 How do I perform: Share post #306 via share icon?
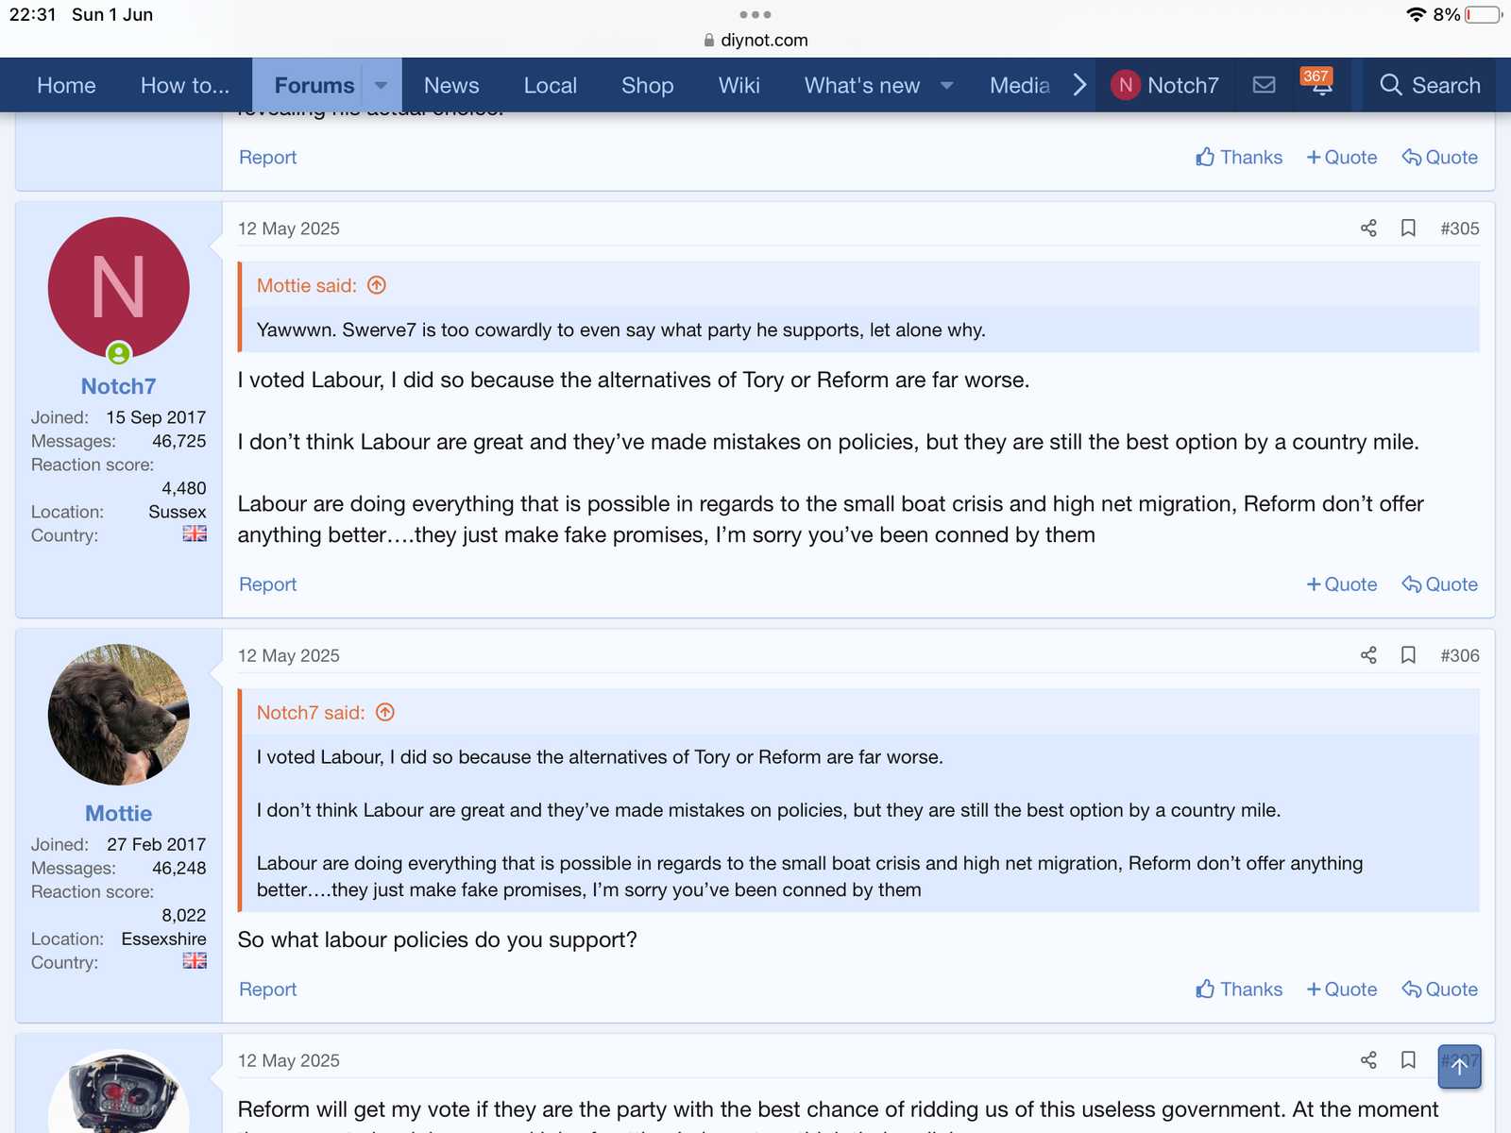coord(1367,655)
